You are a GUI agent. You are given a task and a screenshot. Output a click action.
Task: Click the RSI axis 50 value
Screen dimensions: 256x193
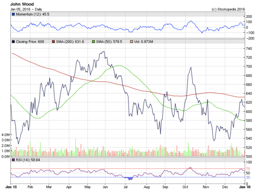[x=248, y=173]
